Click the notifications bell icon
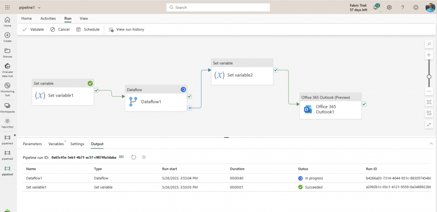 click(376, 7)
